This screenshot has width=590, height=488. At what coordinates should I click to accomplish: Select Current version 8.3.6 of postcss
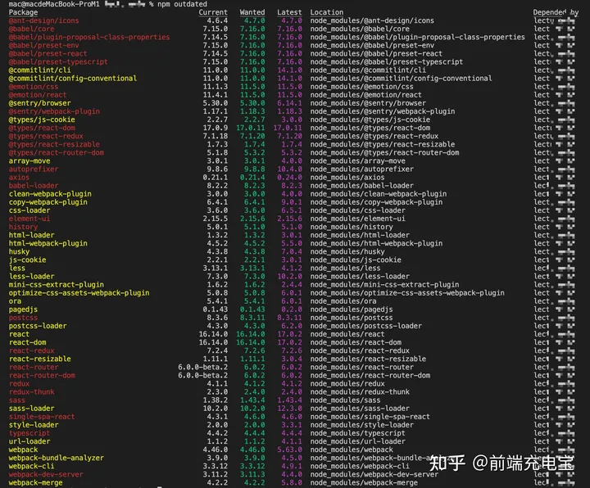pos(217,319)
